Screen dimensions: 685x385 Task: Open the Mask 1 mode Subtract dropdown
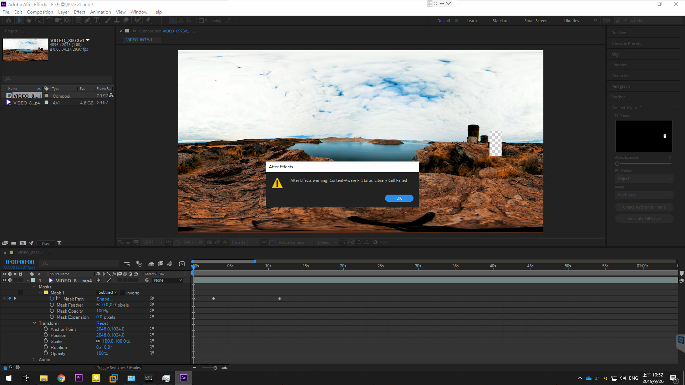pos(107,292)
